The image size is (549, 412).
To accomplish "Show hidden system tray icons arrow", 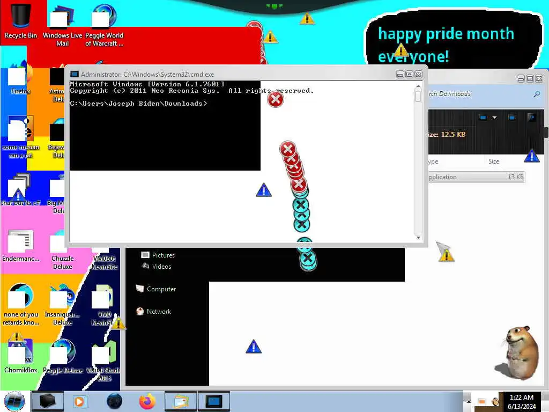I will pos(469,401).
